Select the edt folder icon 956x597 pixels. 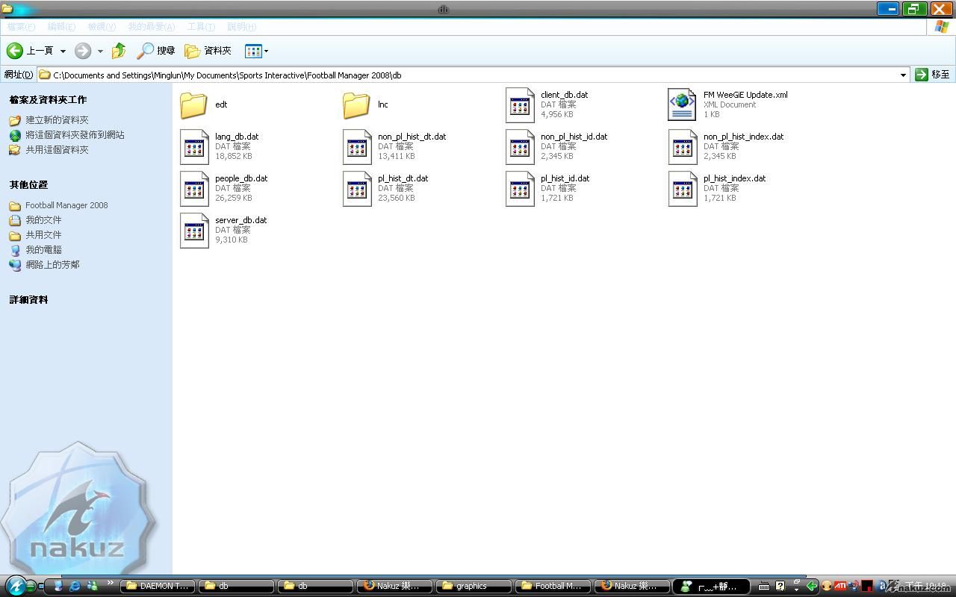tap(194, 104)
